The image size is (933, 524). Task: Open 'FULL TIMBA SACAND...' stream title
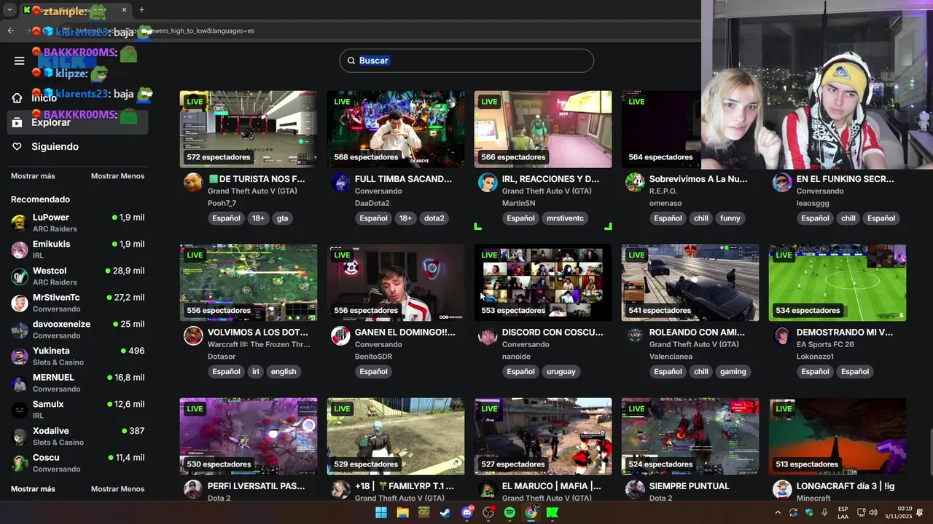tap(403, 179)
